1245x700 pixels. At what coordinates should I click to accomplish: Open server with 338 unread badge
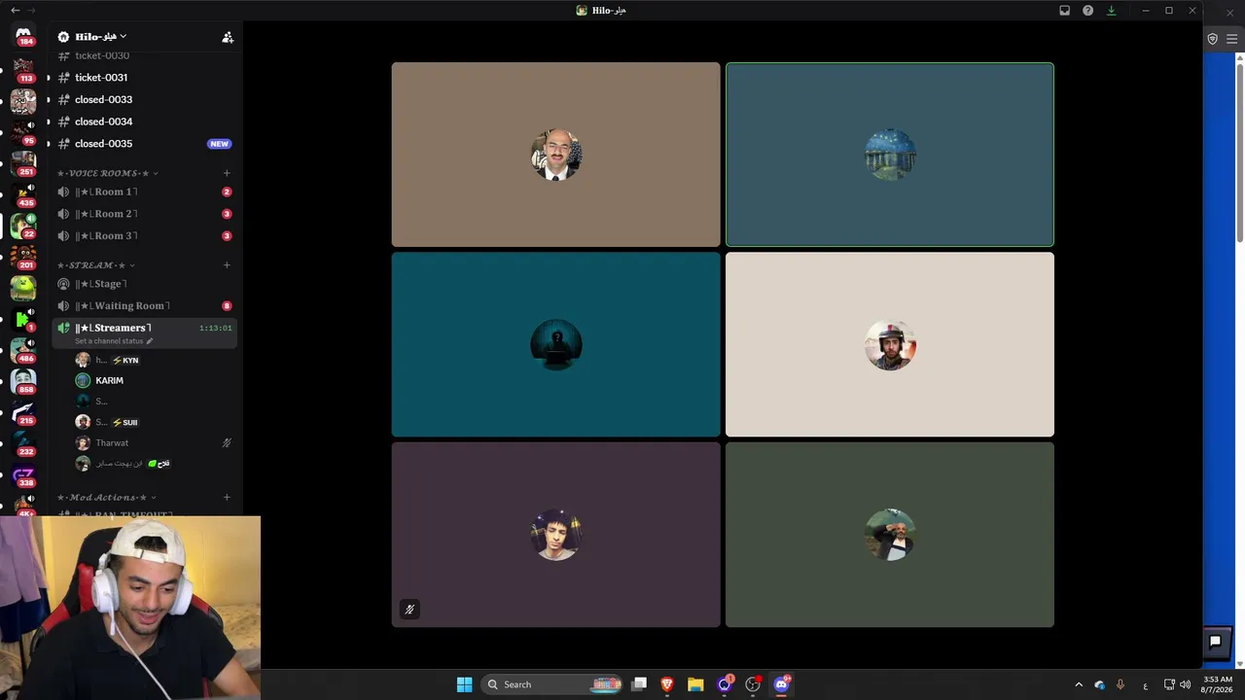[23, 475]
